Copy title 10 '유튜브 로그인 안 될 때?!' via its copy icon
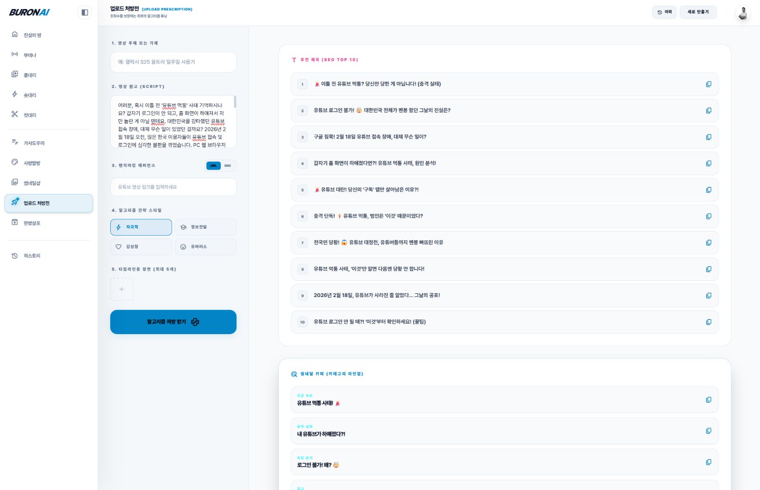Viewport: 760px width, 490px height. pyautogui.click(x=708, y=322)
